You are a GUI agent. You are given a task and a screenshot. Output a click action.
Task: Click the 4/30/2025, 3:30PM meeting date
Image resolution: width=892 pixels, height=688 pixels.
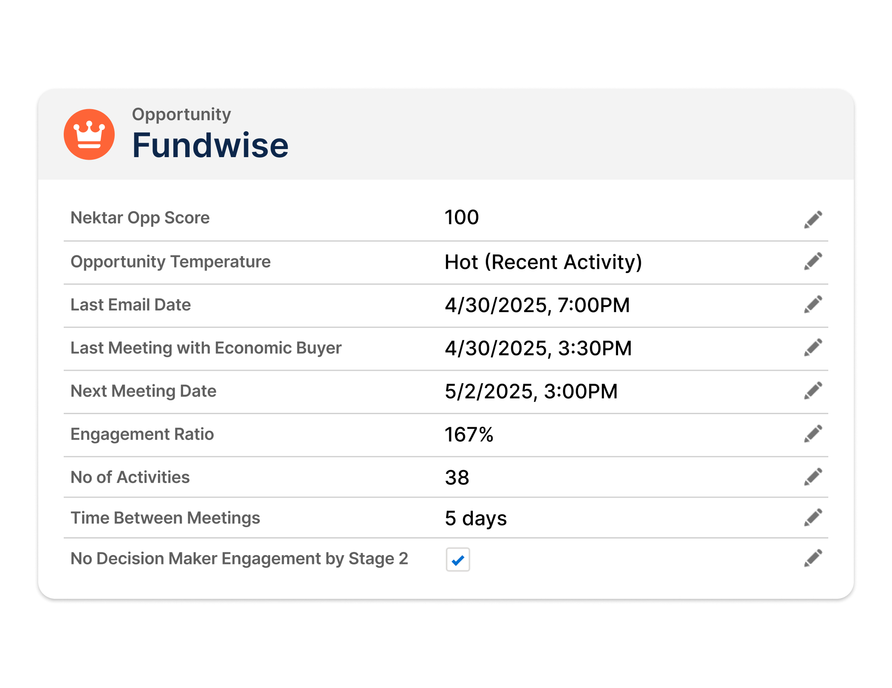click(x=538, y=348)
